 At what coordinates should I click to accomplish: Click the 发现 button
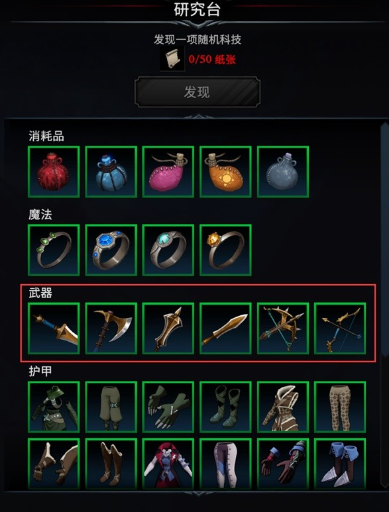(197, 92)
